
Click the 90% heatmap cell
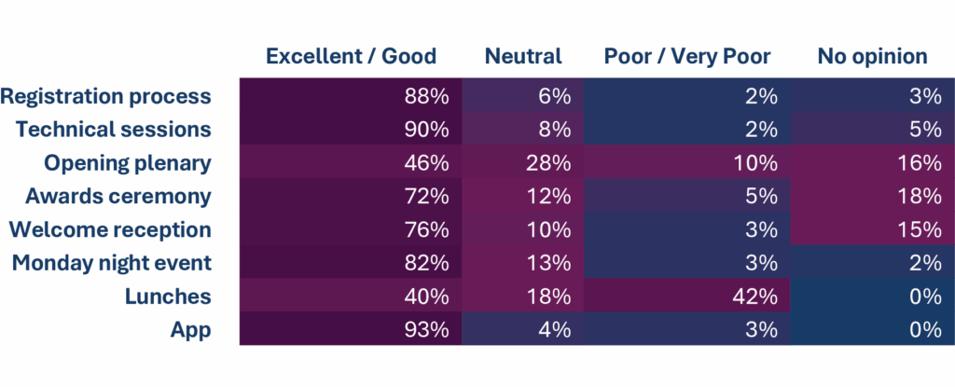coord(351,129)
